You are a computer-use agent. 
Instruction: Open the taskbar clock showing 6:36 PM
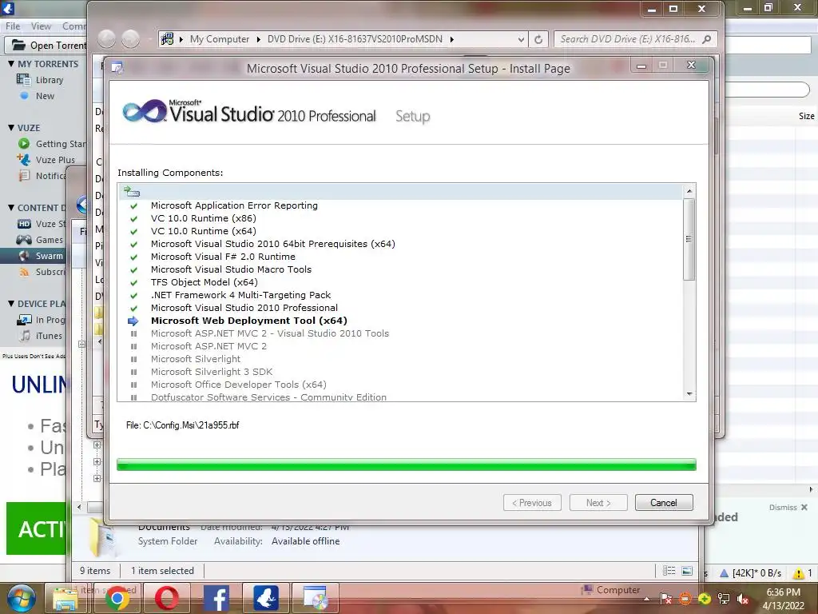pyautogui.click(x=783, y=599)
